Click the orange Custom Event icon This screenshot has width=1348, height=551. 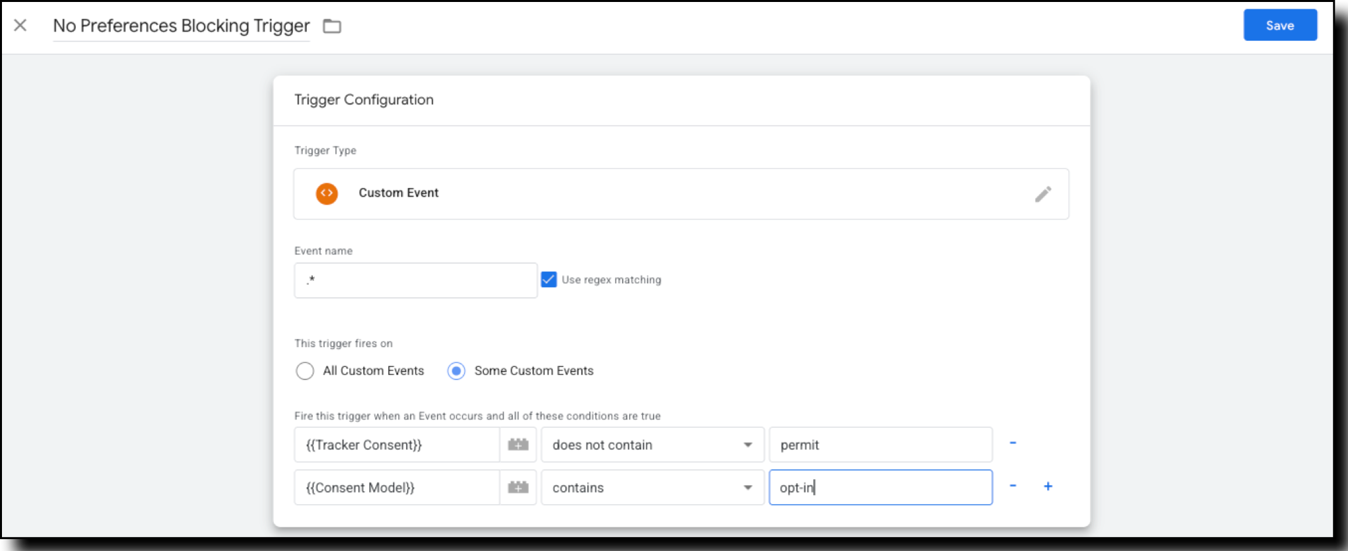(x=326, y=193)
